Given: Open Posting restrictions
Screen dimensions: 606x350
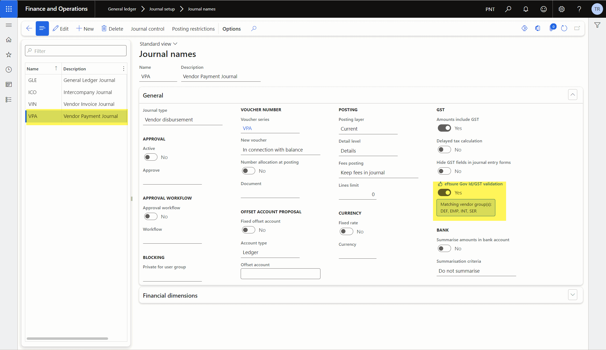Looking at the screenshot, I should tap(193, 29).
